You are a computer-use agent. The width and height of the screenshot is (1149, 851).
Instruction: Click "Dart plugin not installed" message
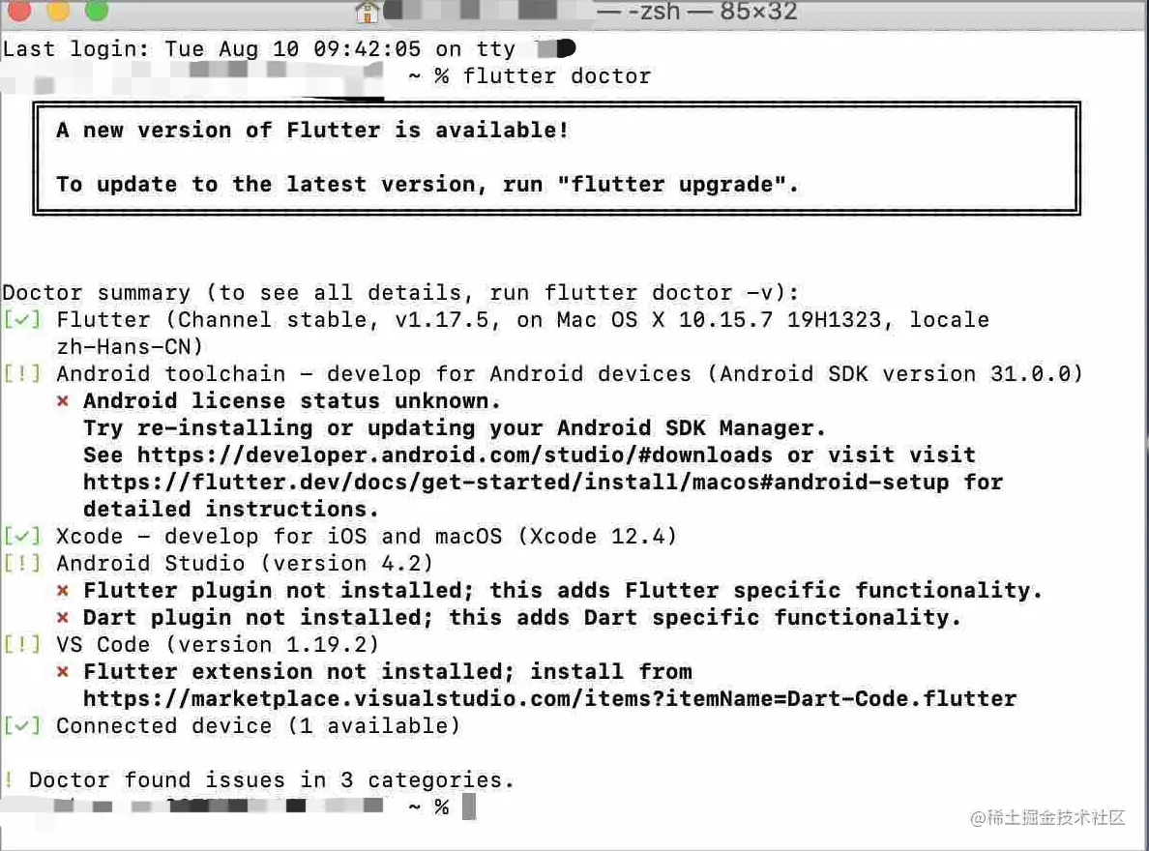[521, 618]
